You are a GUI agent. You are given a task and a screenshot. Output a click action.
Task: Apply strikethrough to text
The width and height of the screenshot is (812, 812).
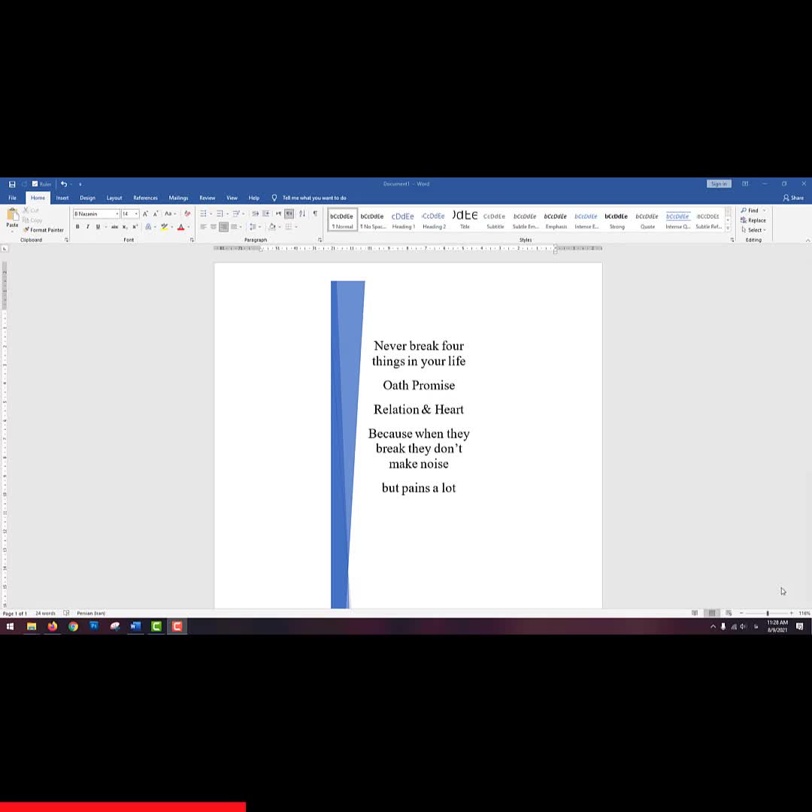point(114,227)
